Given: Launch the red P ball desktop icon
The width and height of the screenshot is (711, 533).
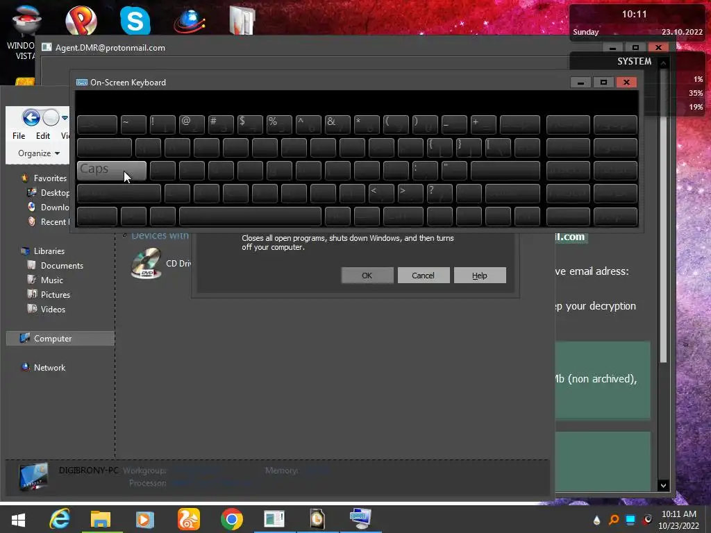Looking at the screenshot, I should [81, 20].
